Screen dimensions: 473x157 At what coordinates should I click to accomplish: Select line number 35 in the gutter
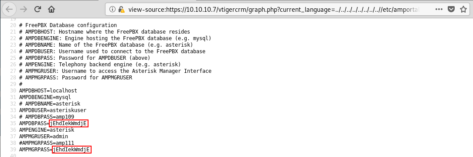(x=13, y=123)
